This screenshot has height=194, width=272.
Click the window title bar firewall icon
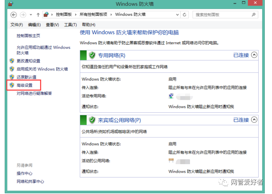pos(11,4)
